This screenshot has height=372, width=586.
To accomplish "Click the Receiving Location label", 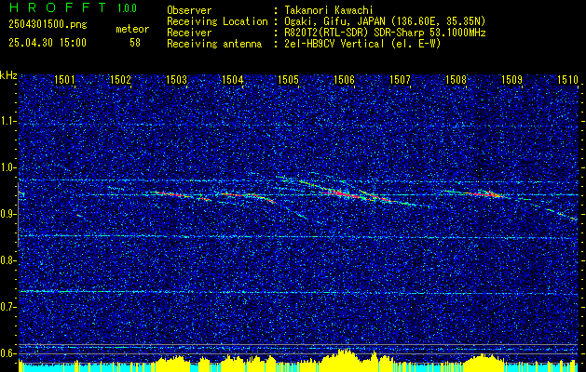I will 217,21.
